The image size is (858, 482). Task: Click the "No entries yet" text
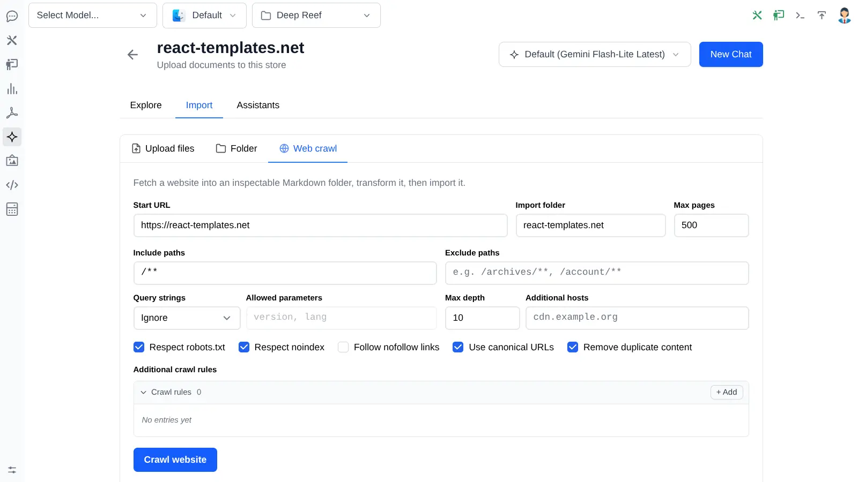point(167,420)
